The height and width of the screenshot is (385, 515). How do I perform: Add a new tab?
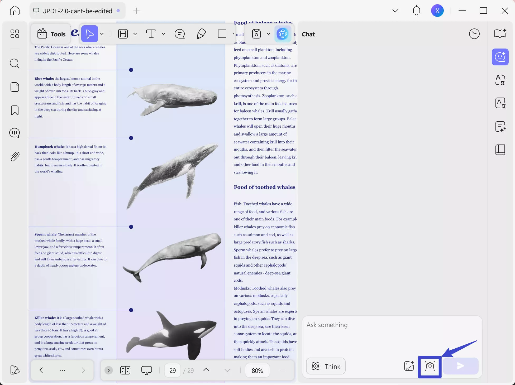pos(136,11)
